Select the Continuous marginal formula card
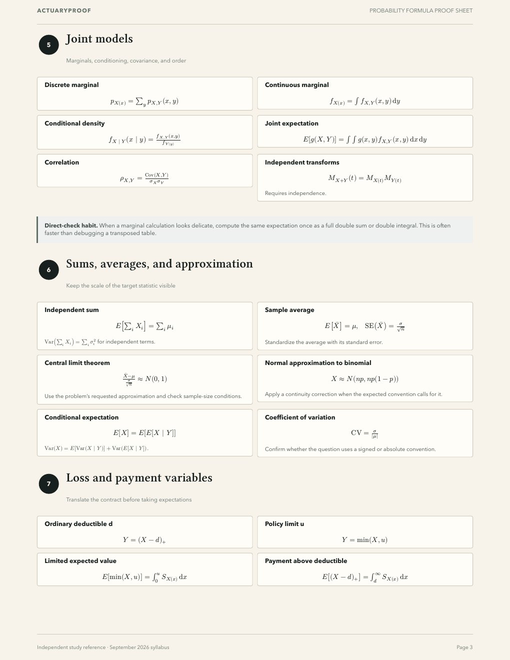The height and width of the screenshot is (660, 510). [x=365, y=93]
